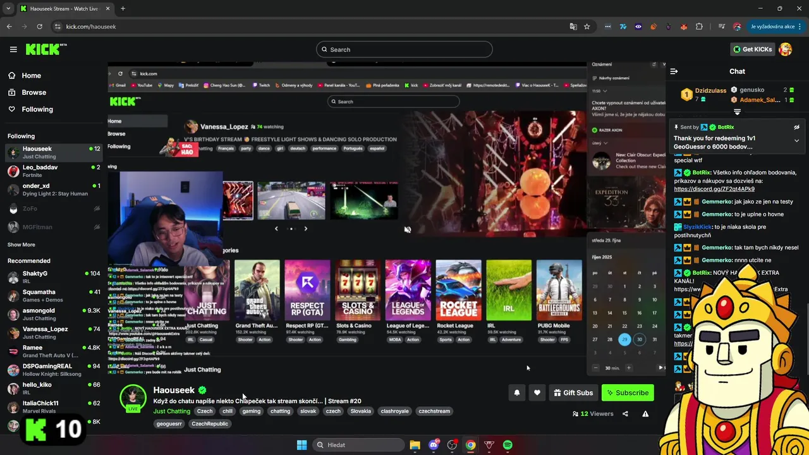This screenshot has width=809, height=455.
Task: Open the hamburger menu beside the Kick logo
Action: pos(13,49)
